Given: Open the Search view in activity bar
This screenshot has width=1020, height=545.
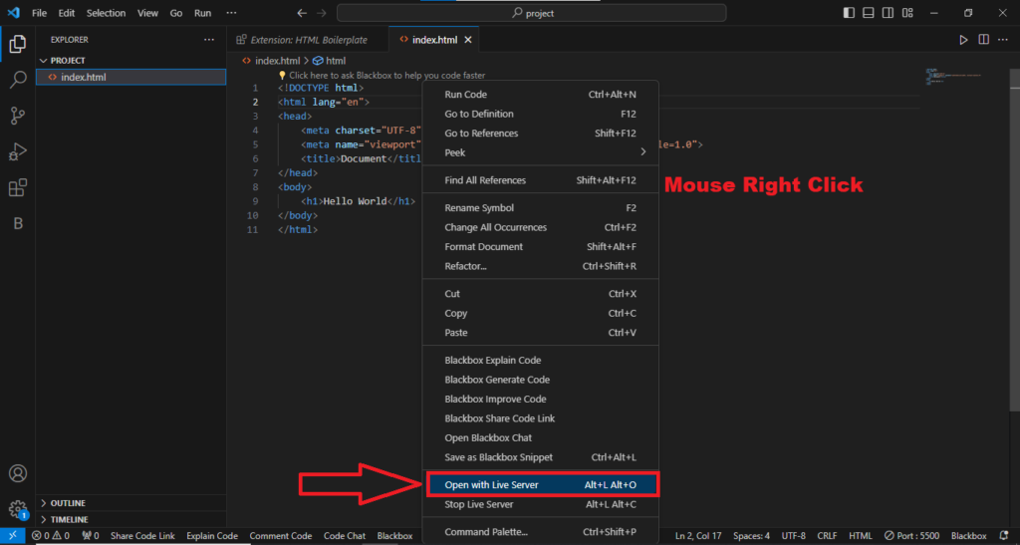Looking at the screenshot, I should pyautogui.click(x=17, y=80).
